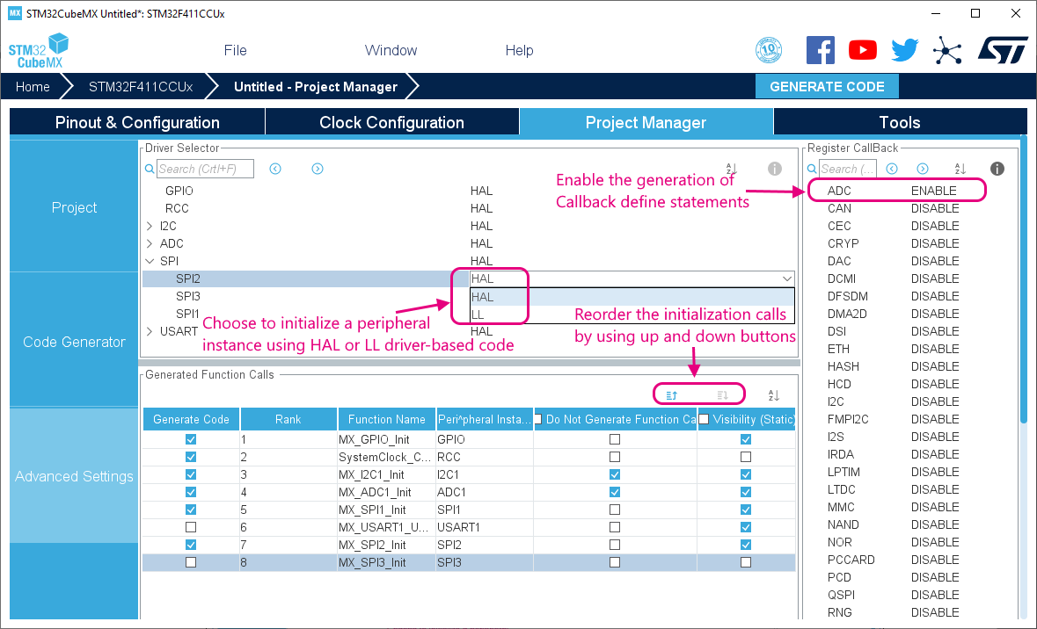Toggle Visibility (Static) header checkbox

pos(704,419)
